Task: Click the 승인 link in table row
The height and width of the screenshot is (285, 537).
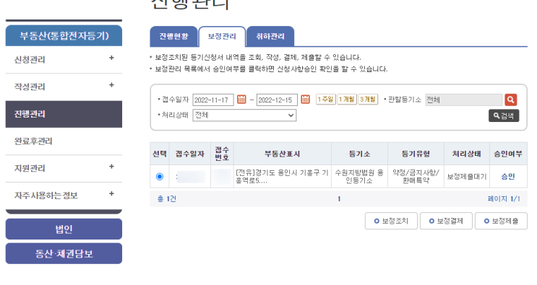Action: [508, 177]
